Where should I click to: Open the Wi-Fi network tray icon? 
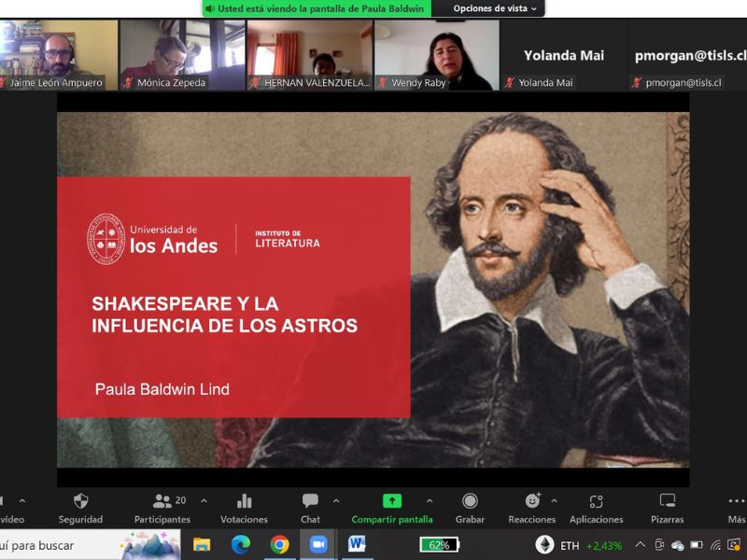click(x=715, y=545)
